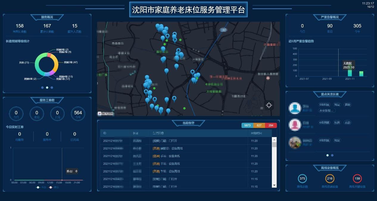Toggle the 昨日 legend under the work order chart
The height and width of the screenshot is (201, 377).
54,187
